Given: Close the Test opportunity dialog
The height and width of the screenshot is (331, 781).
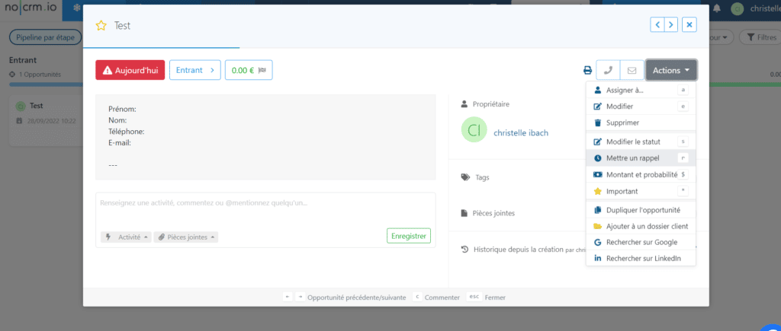Looking at the screenshot, I should (x=689, y=24).
